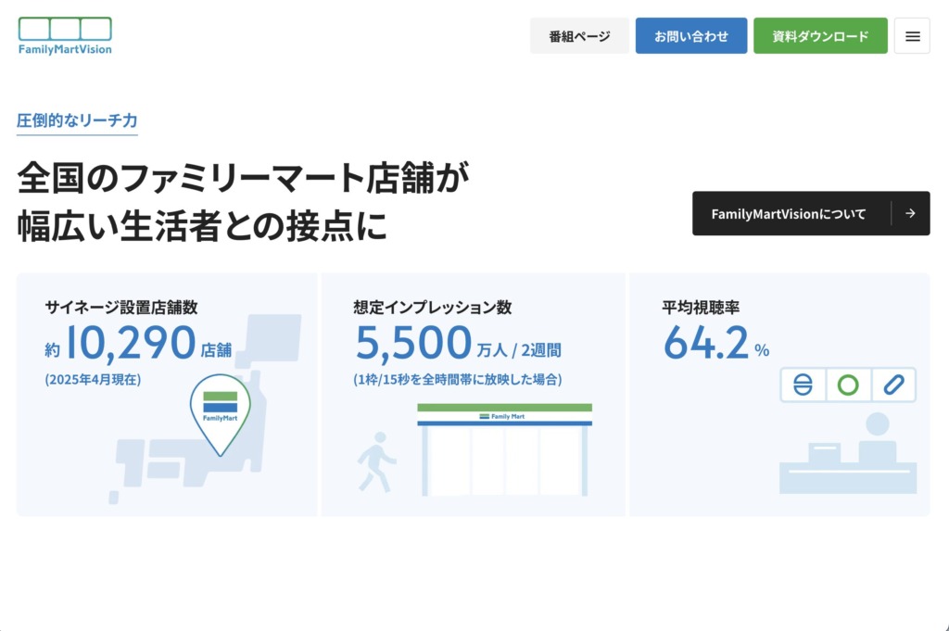The width and height of the screenshot is (949, 631).
Task: Click the cashier counter illustration
Action: pyautogui.click(x=848, y=453)
